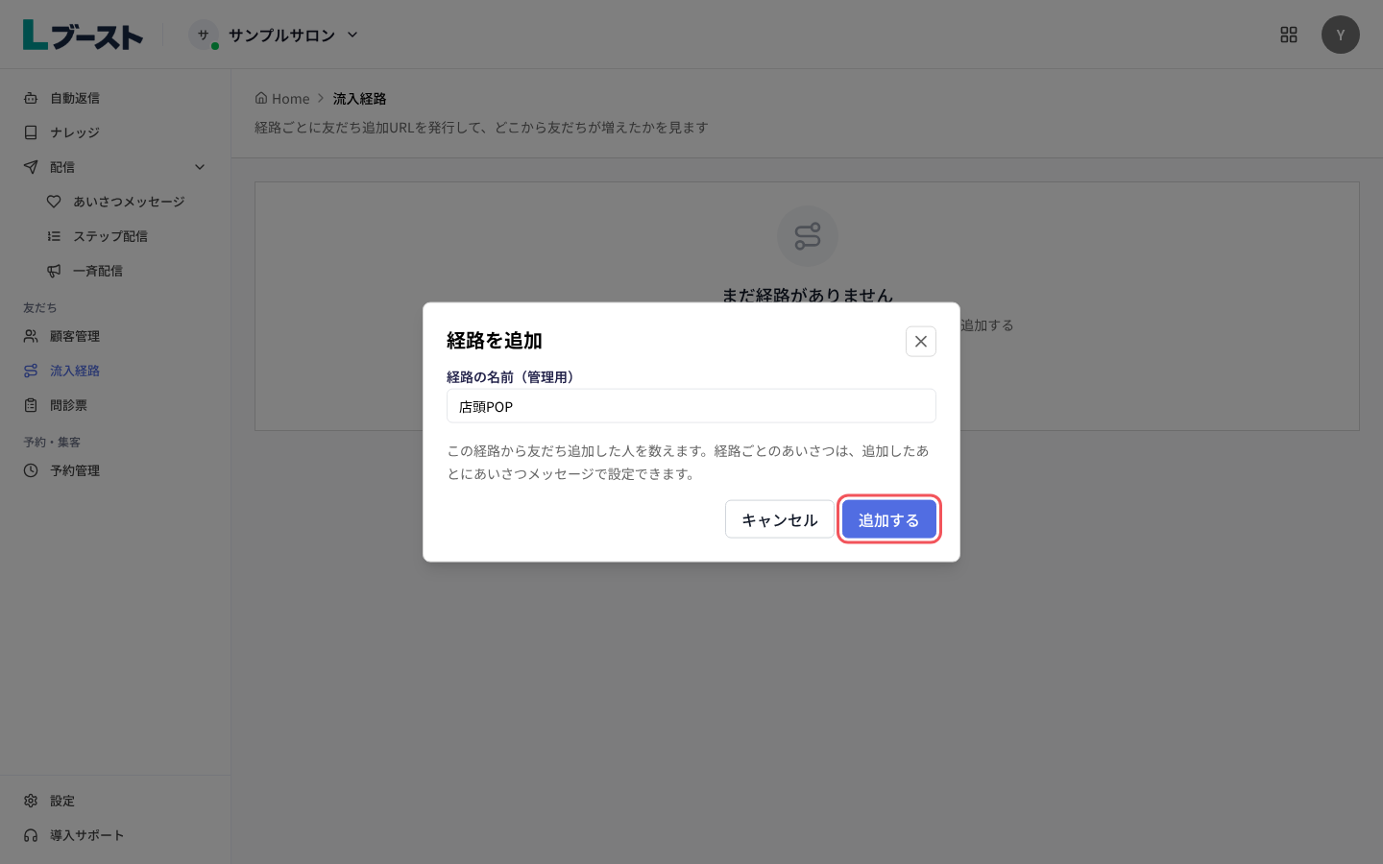Click the 一斉配信 megaphone icon

click(54, 271)
